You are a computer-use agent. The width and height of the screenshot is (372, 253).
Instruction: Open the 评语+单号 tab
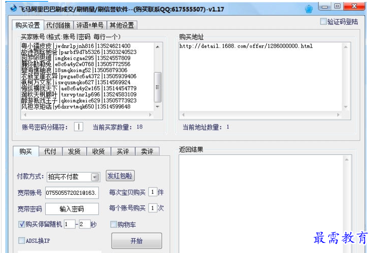click(90, 25)
